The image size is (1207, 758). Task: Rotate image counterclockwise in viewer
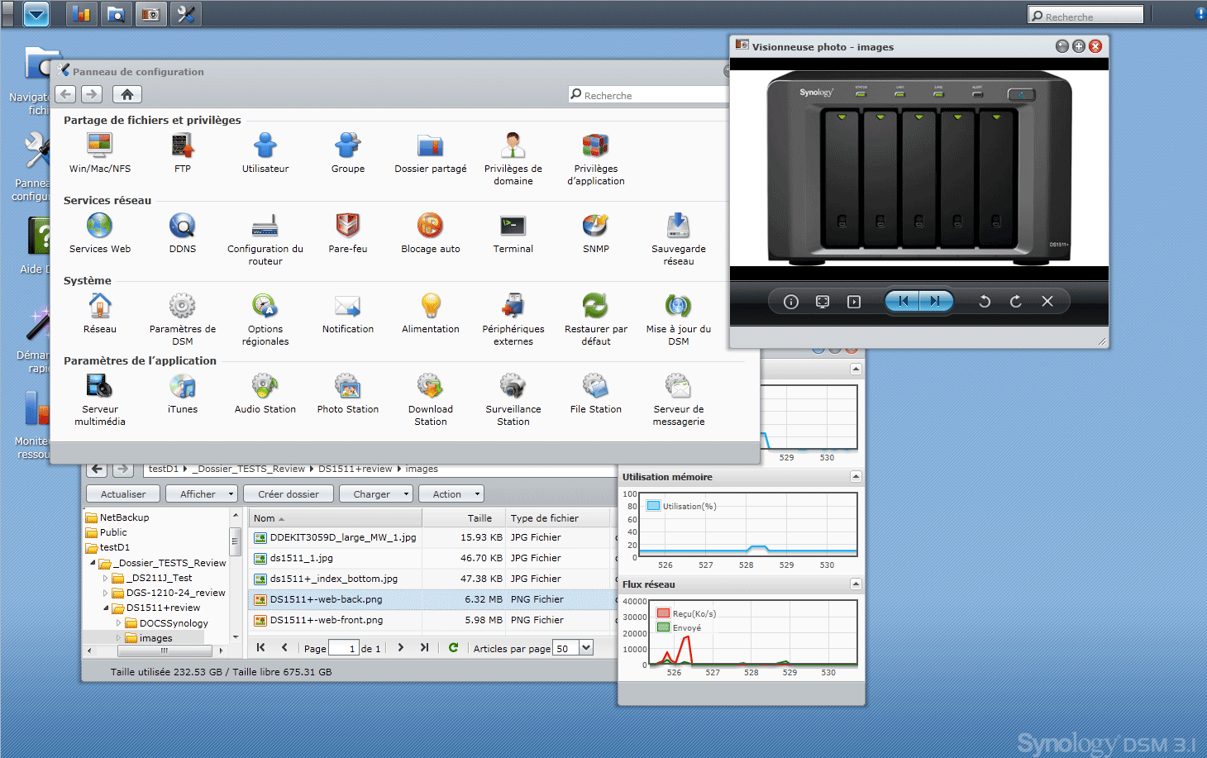tap(985, 302)
